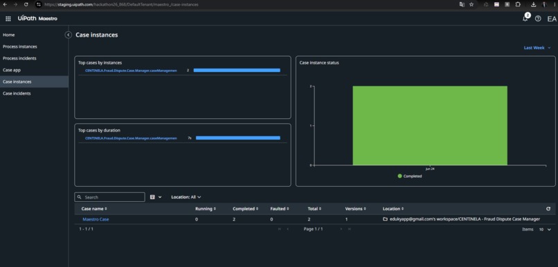Viewport: 558px width, 267px height.
Task: Reload the page in the browser
Action: click(x=26, y=4)
